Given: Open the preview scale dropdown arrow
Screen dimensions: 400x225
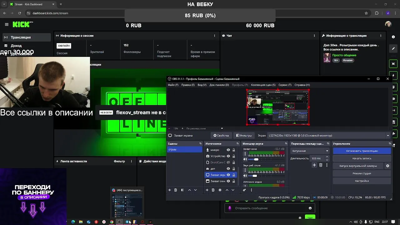Looking at the screenshot, I should [222, 128].
